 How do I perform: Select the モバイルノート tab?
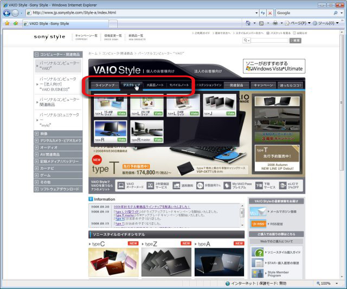tap(179, 85)
